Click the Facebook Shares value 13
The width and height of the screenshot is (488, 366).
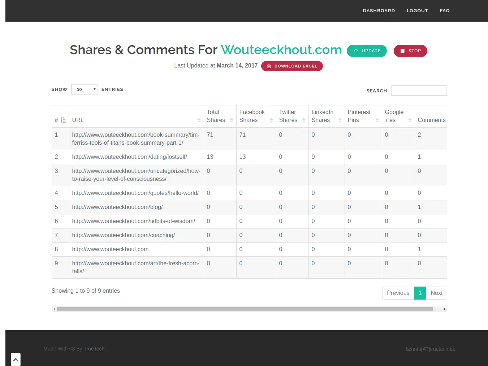tap(242, 157)
